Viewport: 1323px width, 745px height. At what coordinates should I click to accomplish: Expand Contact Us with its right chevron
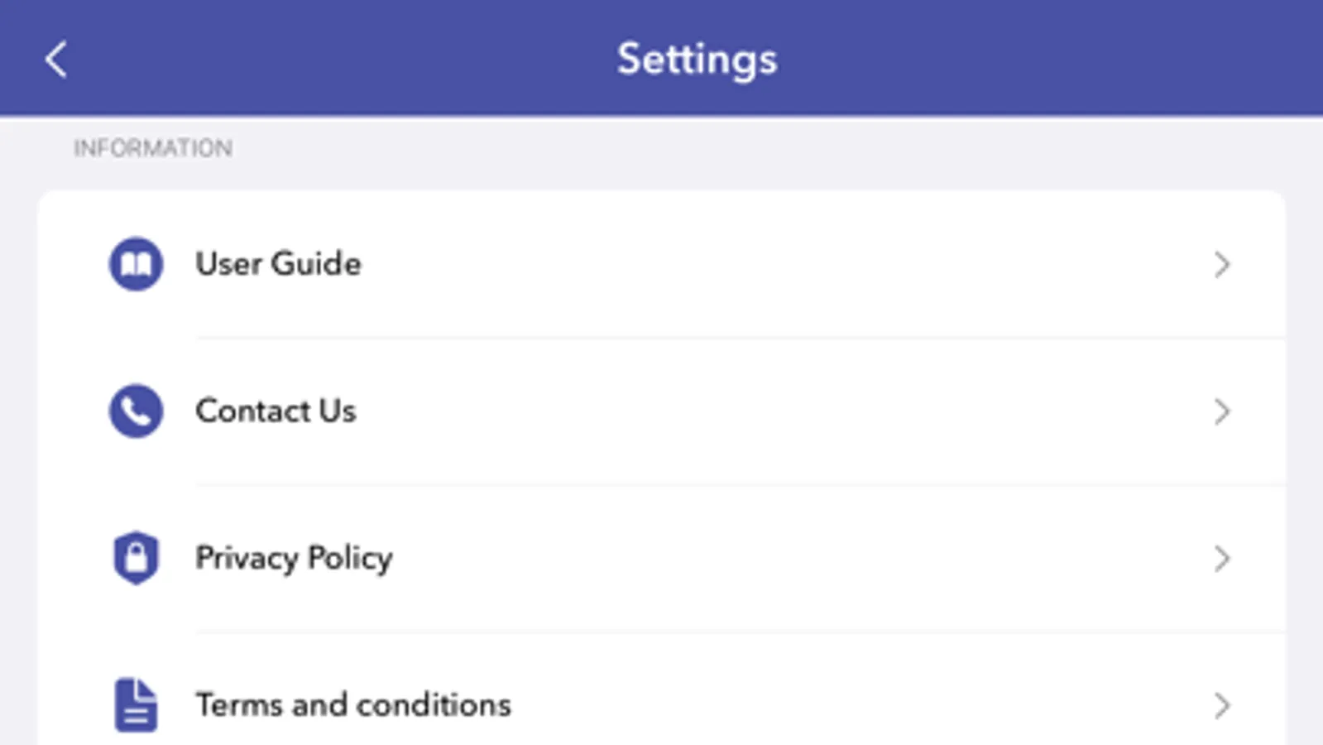pyautogui.click(x=1221, y=411)
